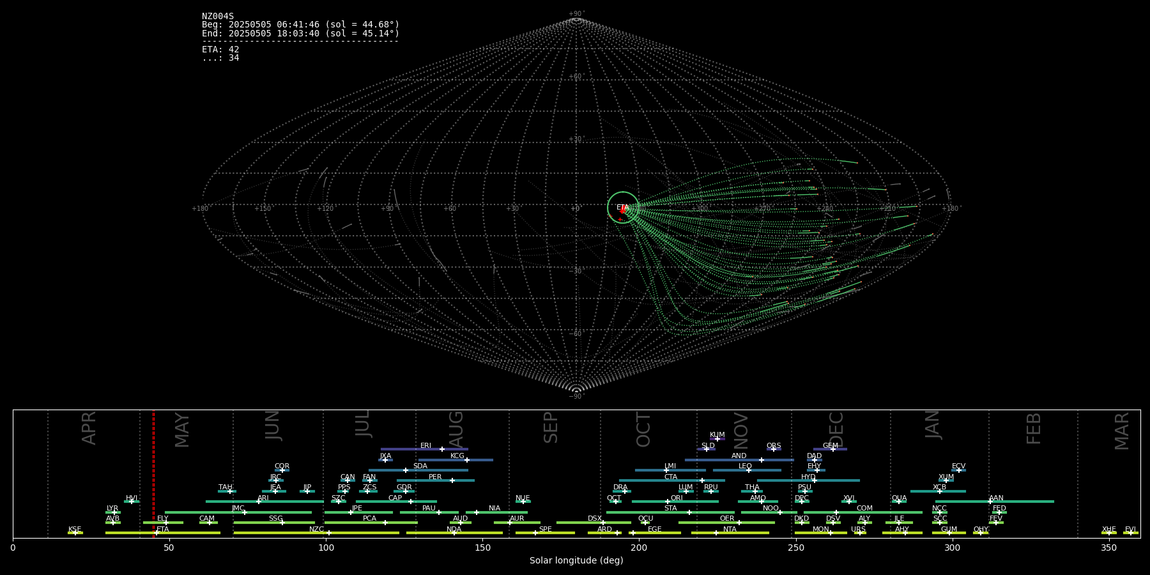Click the DRA shower peak marker
The height and width of the screenshot is (575, 1150).
pos(625,491)
